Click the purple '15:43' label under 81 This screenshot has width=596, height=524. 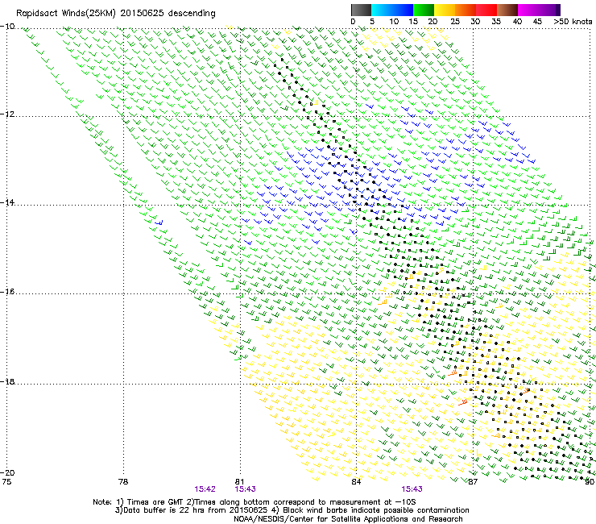coord(245,489)
